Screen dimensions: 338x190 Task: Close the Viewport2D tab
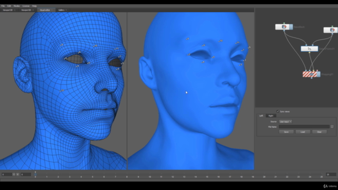click(33, 10)
